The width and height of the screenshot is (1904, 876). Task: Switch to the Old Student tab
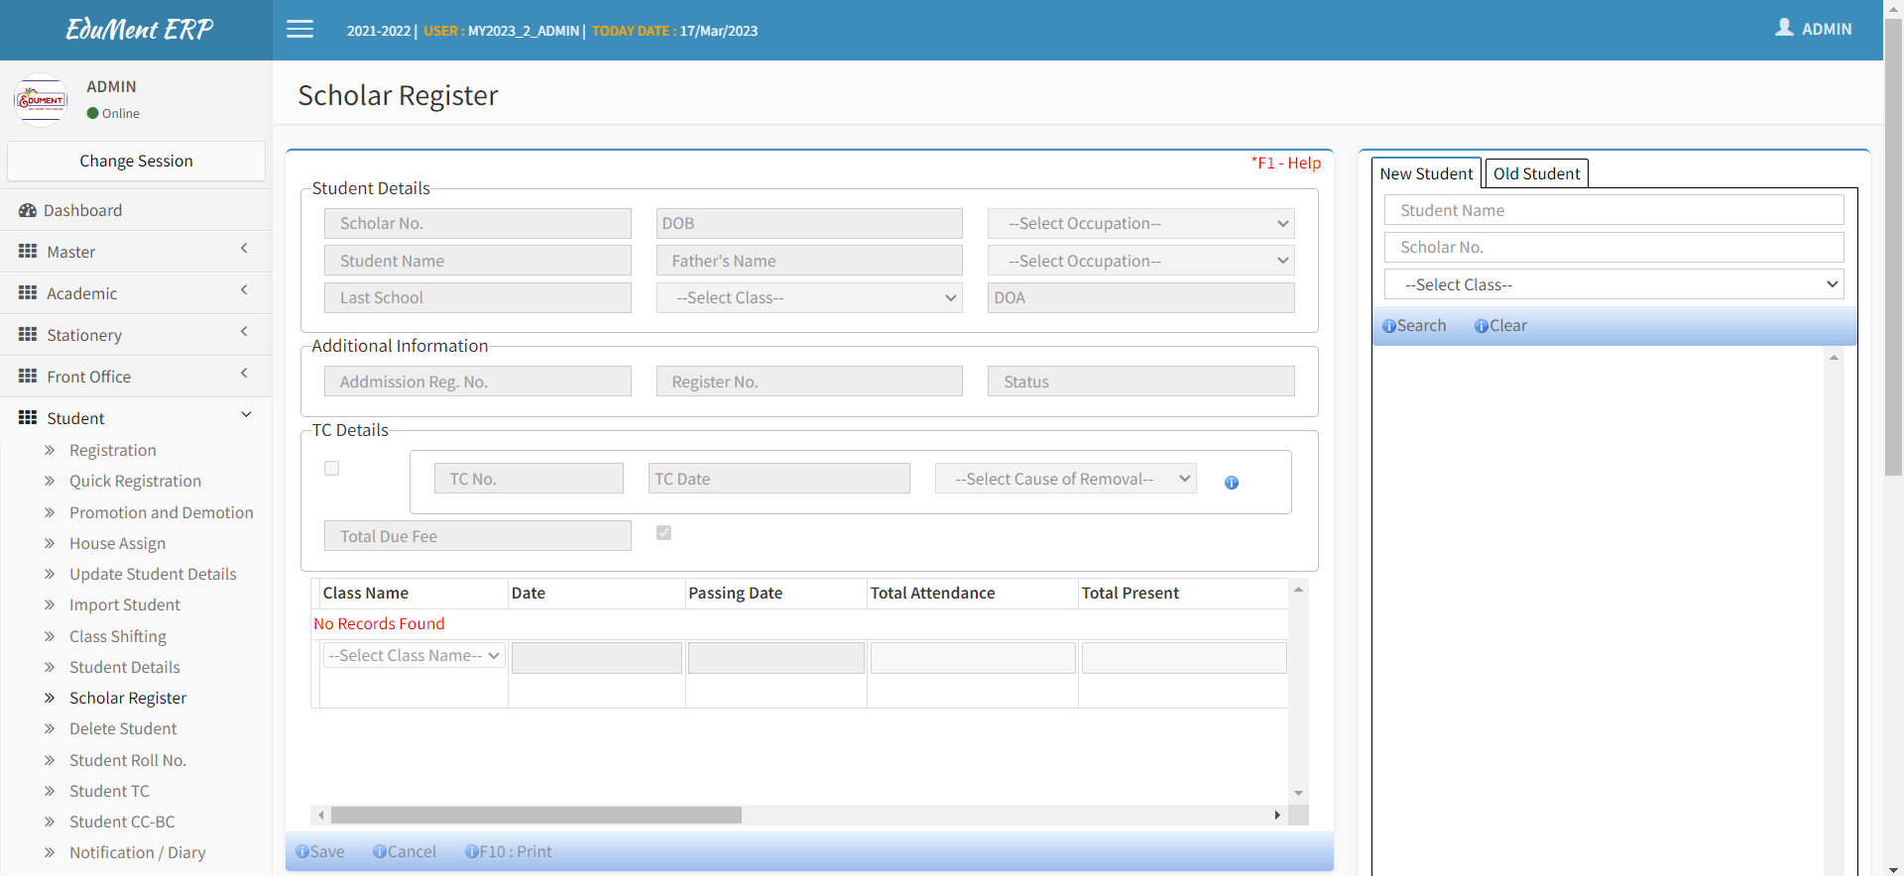tap(1536, 173)
